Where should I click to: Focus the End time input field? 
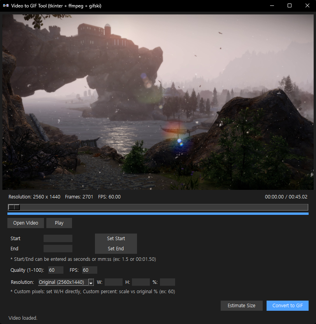pyautogui.click(x=58, y=249)
